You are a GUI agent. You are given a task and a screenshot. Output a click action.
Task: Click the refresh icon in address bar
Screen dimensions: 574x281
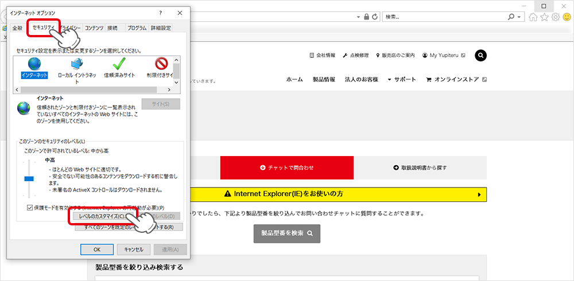pyautogui.click(x=375, y=17)
